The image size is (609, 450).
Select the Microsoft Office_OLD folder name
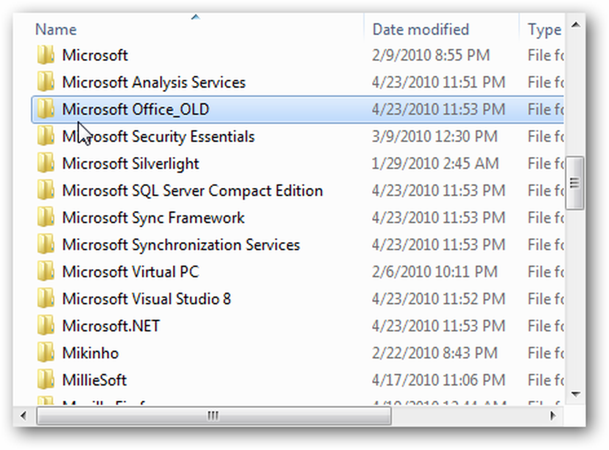pos(136,109)
